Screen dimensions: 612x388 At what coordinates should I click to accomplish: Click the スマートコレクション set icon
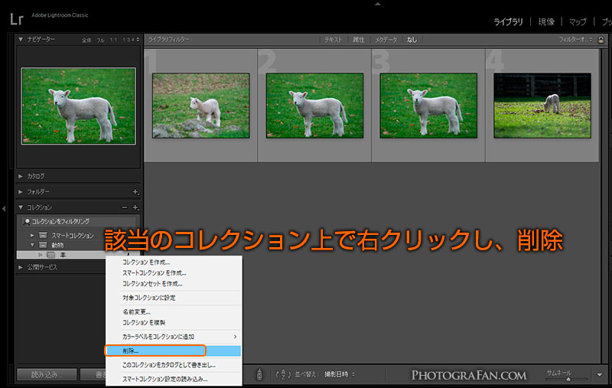tap(43, 236)
